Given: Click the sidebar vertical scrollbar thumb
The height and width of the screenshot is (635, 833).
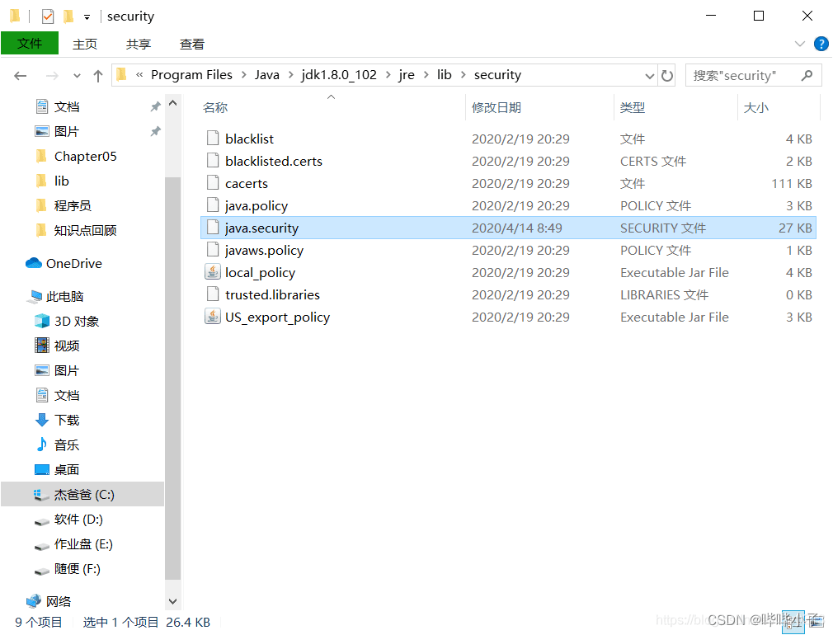Looking at the screenshot, I should (172, 378).
